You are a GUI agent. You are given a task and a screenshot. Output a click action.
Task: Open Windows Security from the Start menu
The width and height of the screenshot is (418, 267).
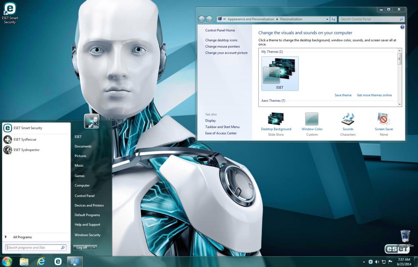click(x=88, y=235)
